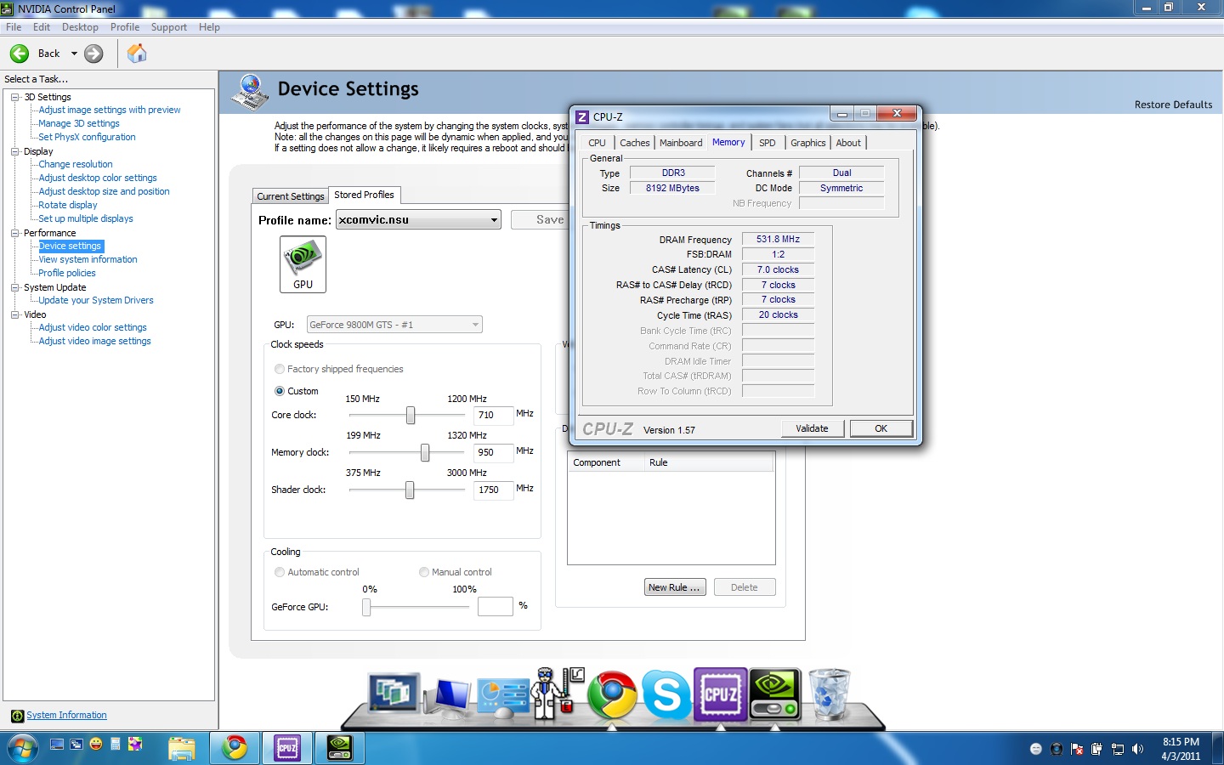Click the green Back arrow icon
Viewport: 1224px width, 765px height.
(x=20, y=54)
